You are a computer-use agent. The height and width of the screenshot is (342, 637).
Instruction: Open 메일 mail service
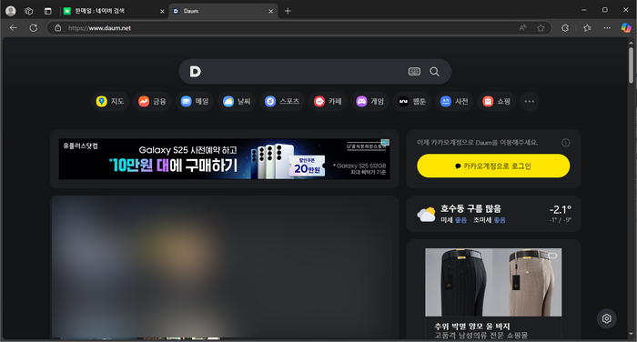pyautogui.click(x=195, y=101)
